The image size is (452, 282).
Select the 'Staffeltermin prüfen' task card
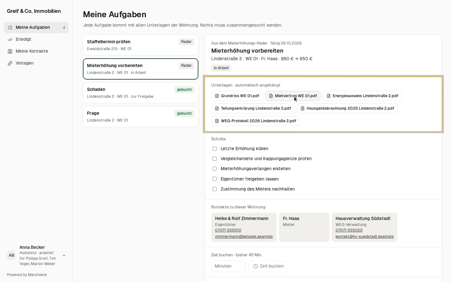tap(141, 45)
